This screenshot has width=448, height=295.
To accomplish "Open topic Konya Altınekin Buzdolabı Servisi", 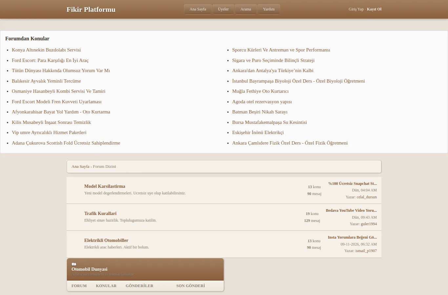I will (46, 50).
